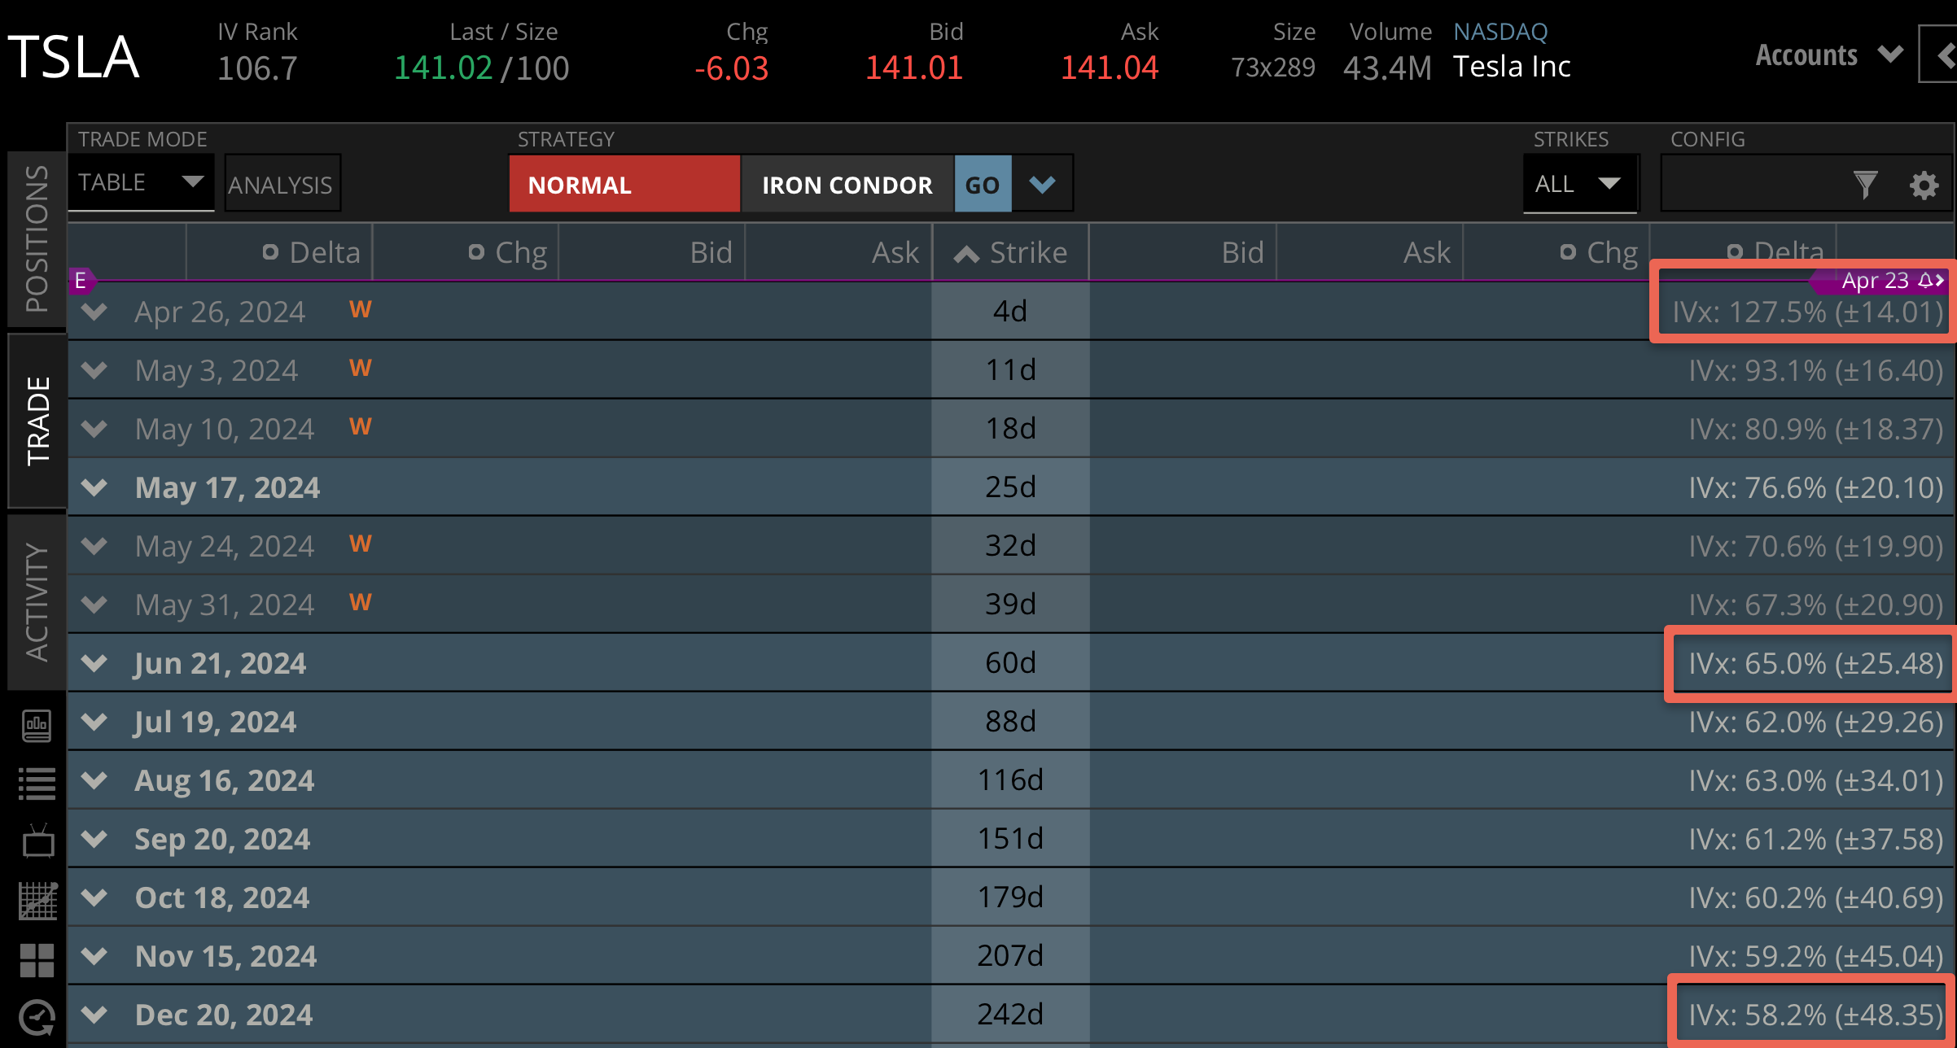
Task: Open the TABLE trade mode dropdown
Action: tap(140, 182)
